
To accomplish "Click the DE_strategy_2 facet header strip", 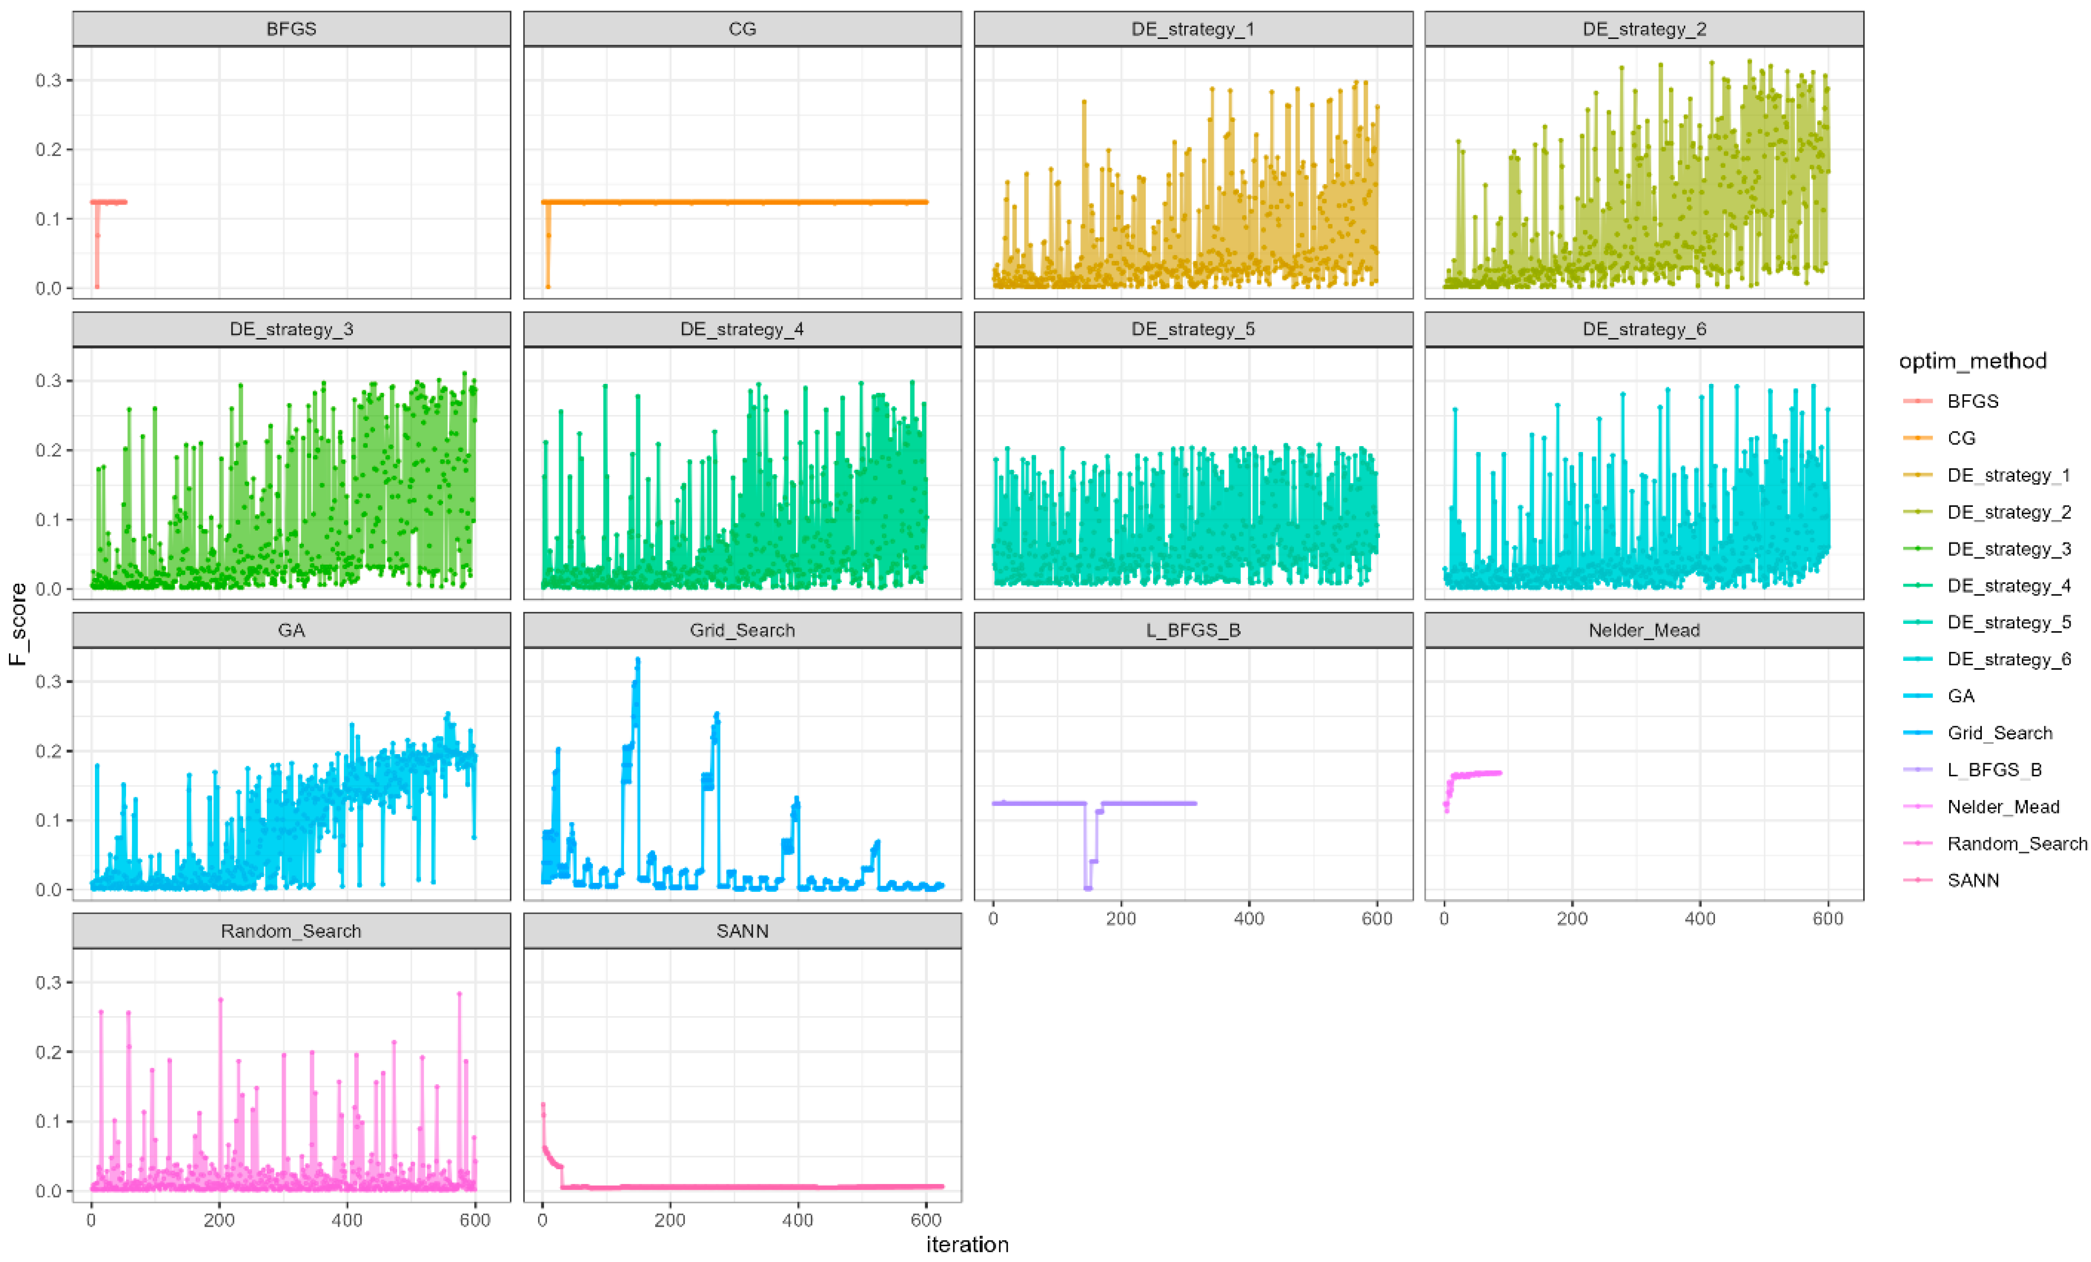I will coord(1644,29).
